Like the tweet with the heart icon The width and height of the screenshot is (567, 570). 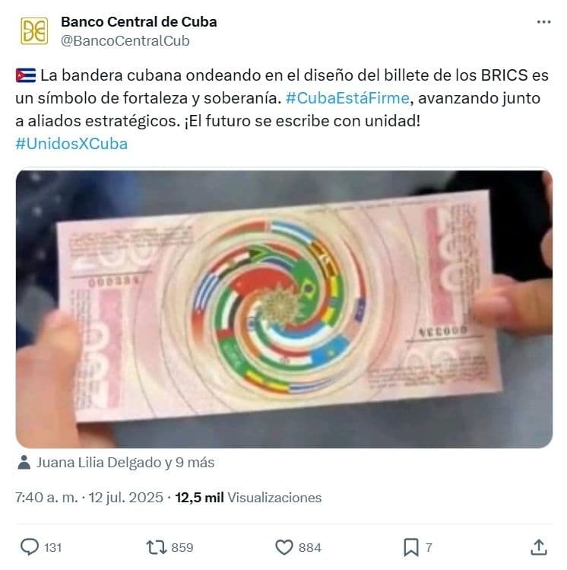click(283, 547)
